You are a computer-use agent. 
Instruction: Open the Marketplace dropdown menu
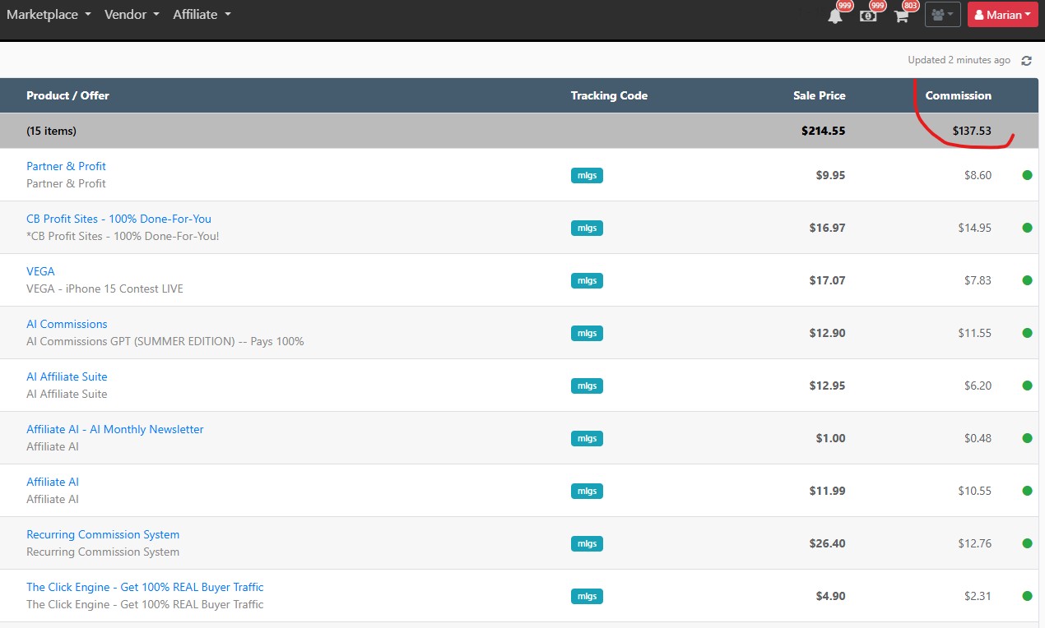pos(49,14)
